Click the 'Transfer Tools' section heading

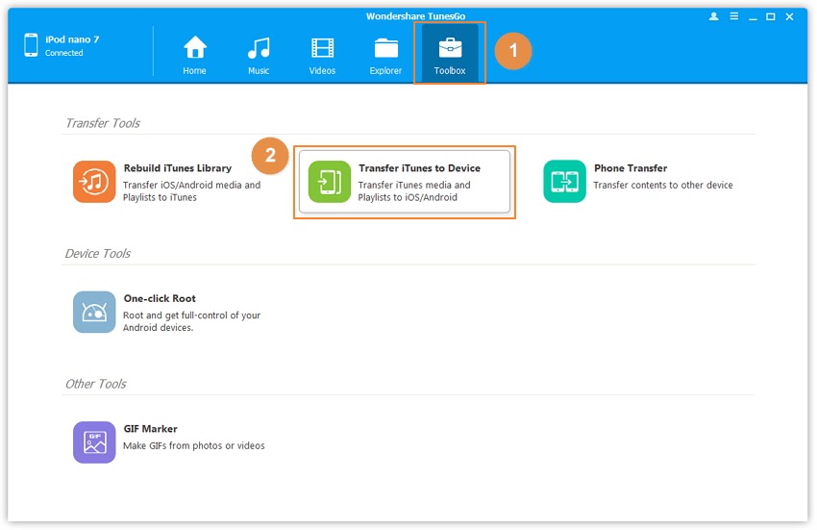point(103,123)
